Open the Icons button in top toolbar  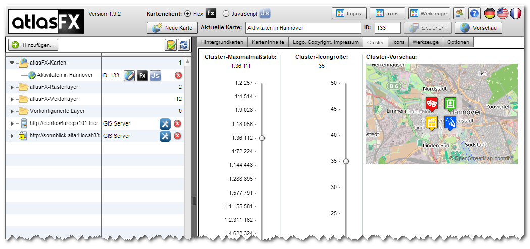pyautogui.click(x=388, y=14)
